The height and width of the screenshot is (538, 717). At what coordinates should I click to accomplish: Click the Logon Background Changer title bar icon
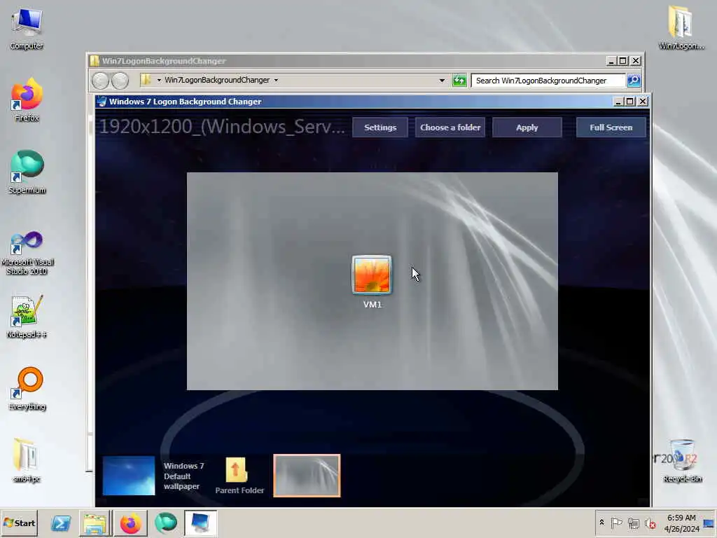(x=102, y=102)
